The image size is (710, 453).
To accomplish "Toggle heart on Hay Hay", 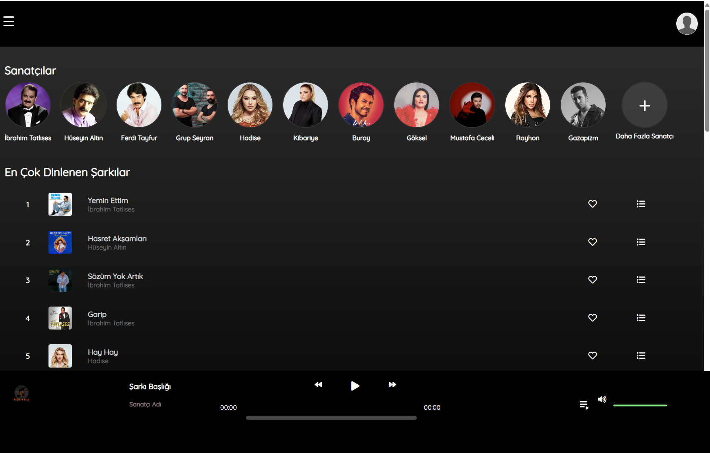I will 592,355.
